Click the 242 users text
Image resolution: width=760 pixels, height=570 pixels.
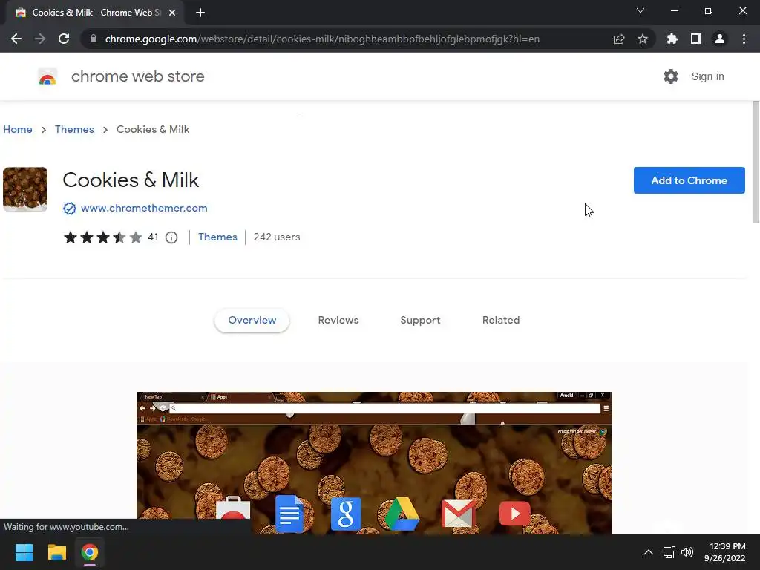(277, 237)
